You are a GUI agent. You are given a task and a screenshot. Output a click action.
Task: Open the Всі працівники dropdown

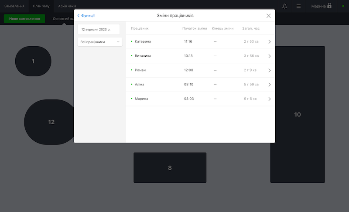point(100,42)
